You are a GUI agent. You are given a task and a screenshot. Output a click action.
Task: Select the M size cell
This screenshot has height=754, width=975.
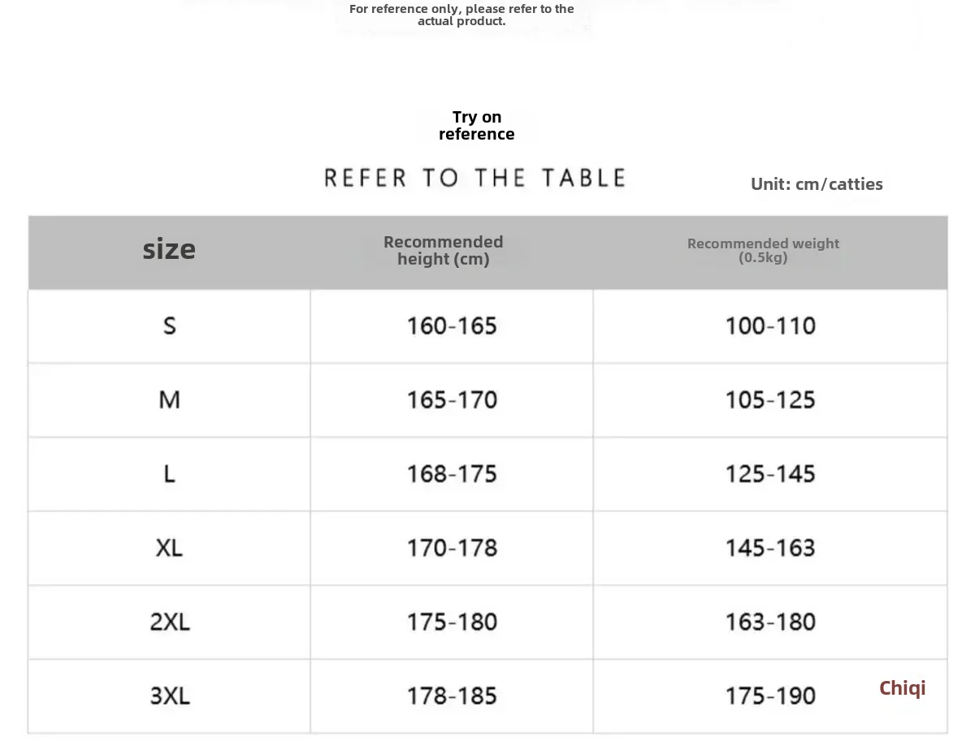[x=169, y=400]
